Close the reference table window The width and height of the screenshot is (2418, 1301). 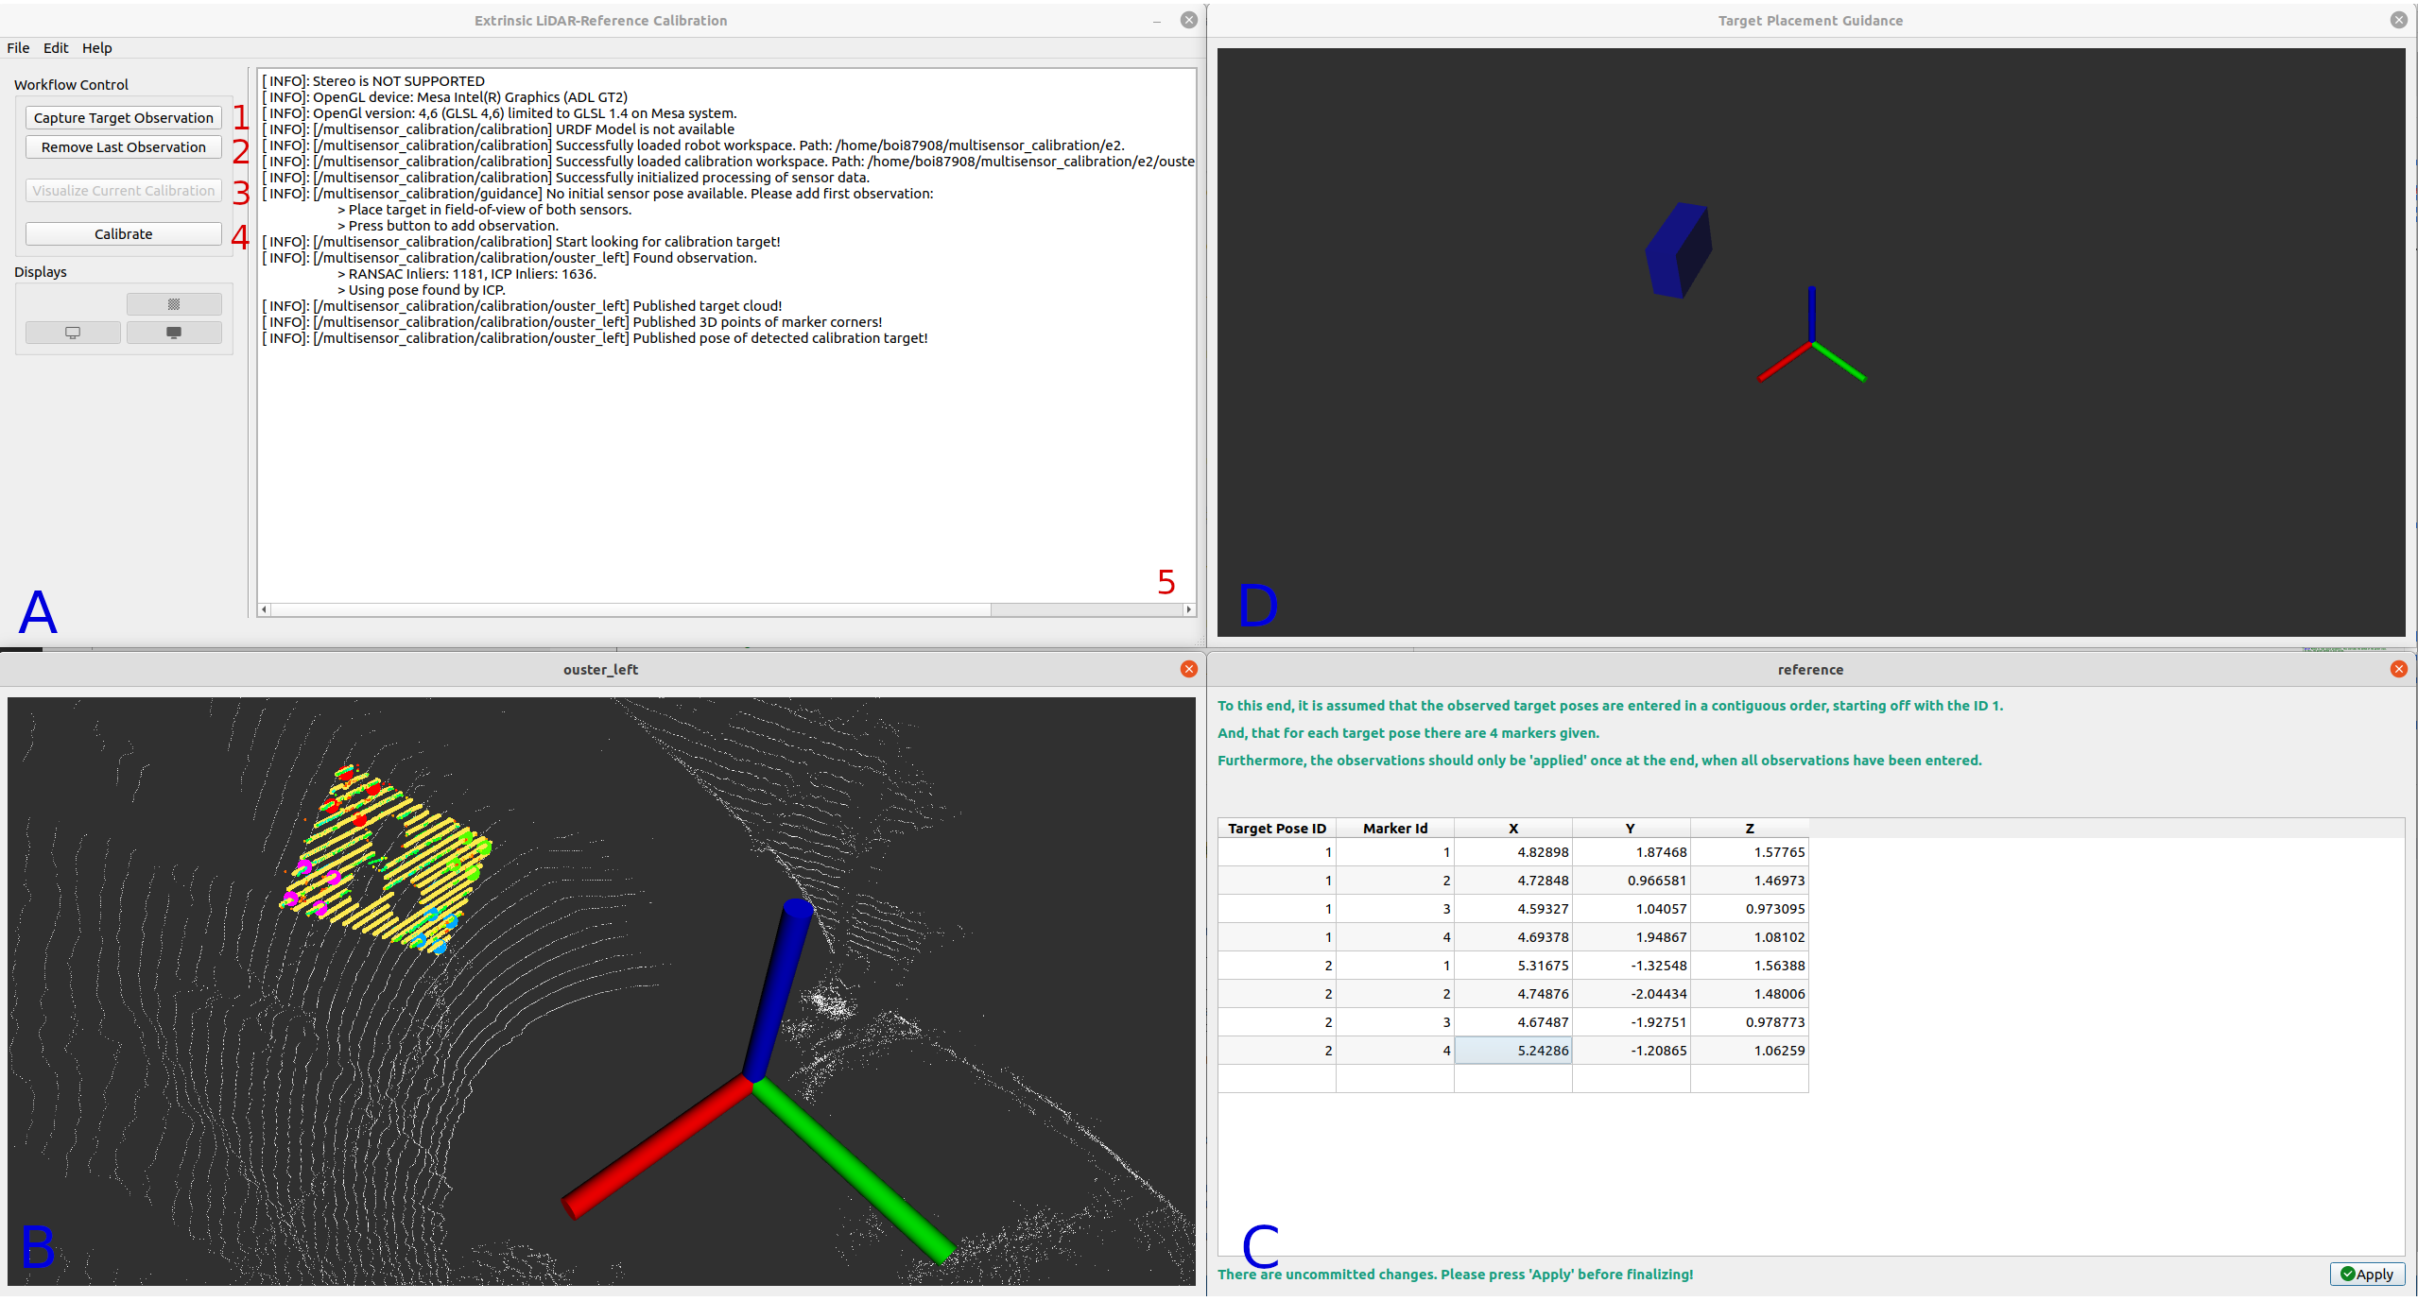tap(2398, 669)
